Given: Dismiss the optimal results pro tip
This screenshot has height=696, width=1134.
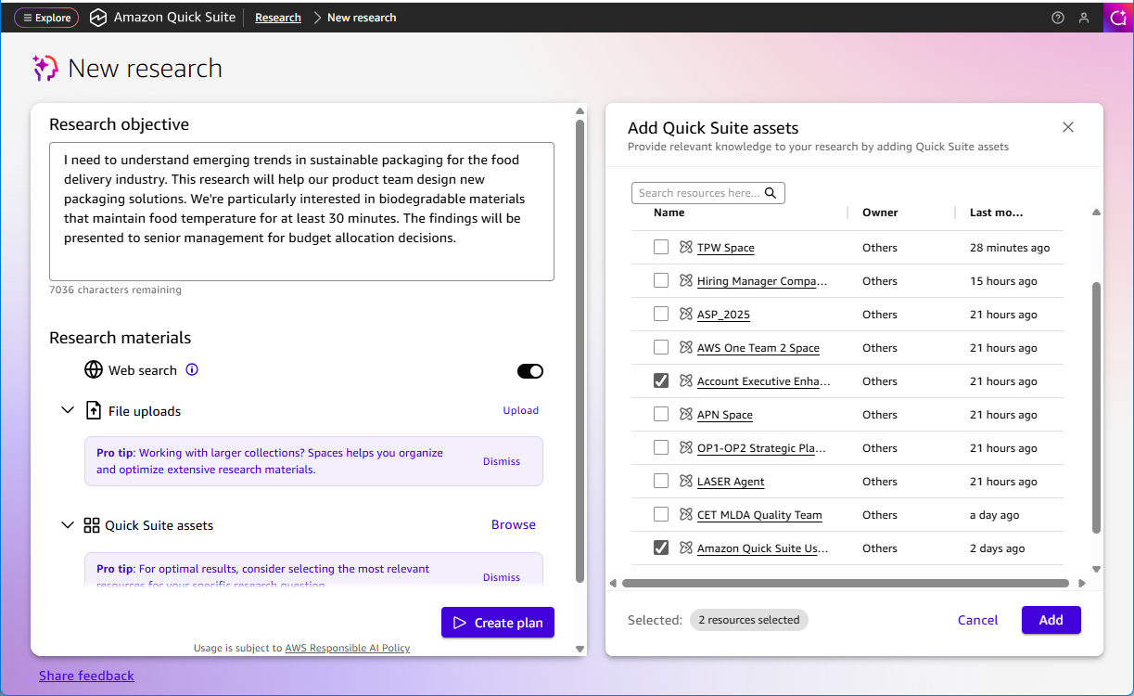Looking at the screenshot, I should click(502, 577).
